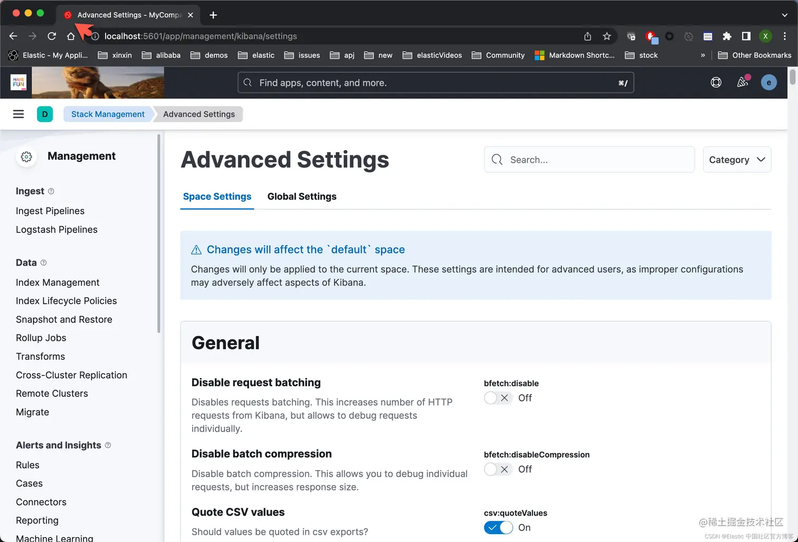The width and height of the screenshot is (798, 542).
Task: Enable the bfetch:disable toggle
Action: point(498,398)
